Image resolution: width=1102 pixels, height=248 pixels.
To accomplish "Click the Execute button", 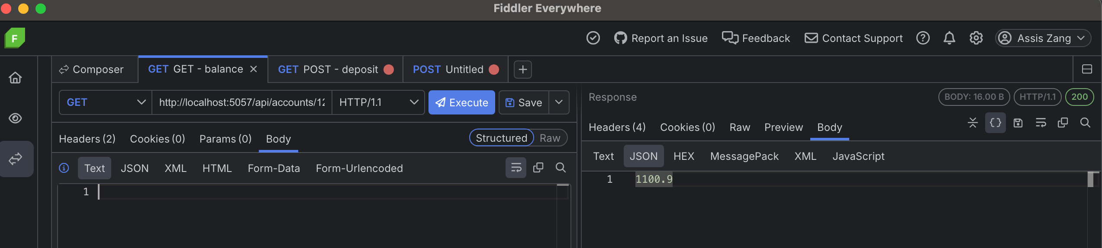I will (x=462, y=102).
